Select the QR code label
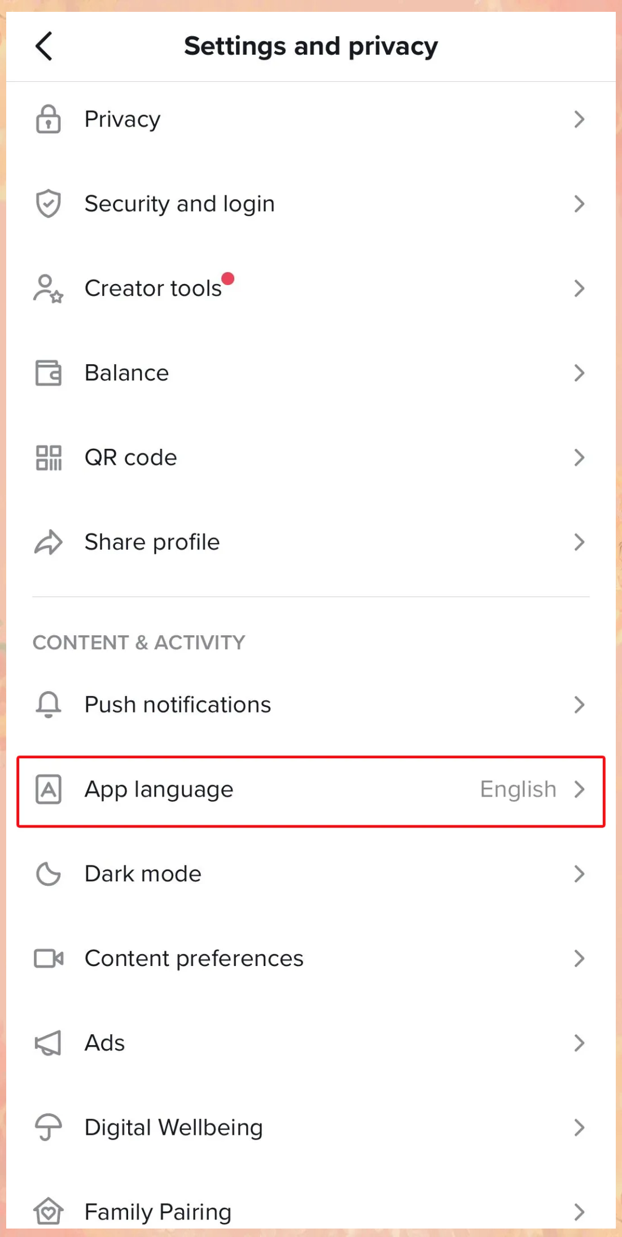622x1237 pixels. pos(131,457)
